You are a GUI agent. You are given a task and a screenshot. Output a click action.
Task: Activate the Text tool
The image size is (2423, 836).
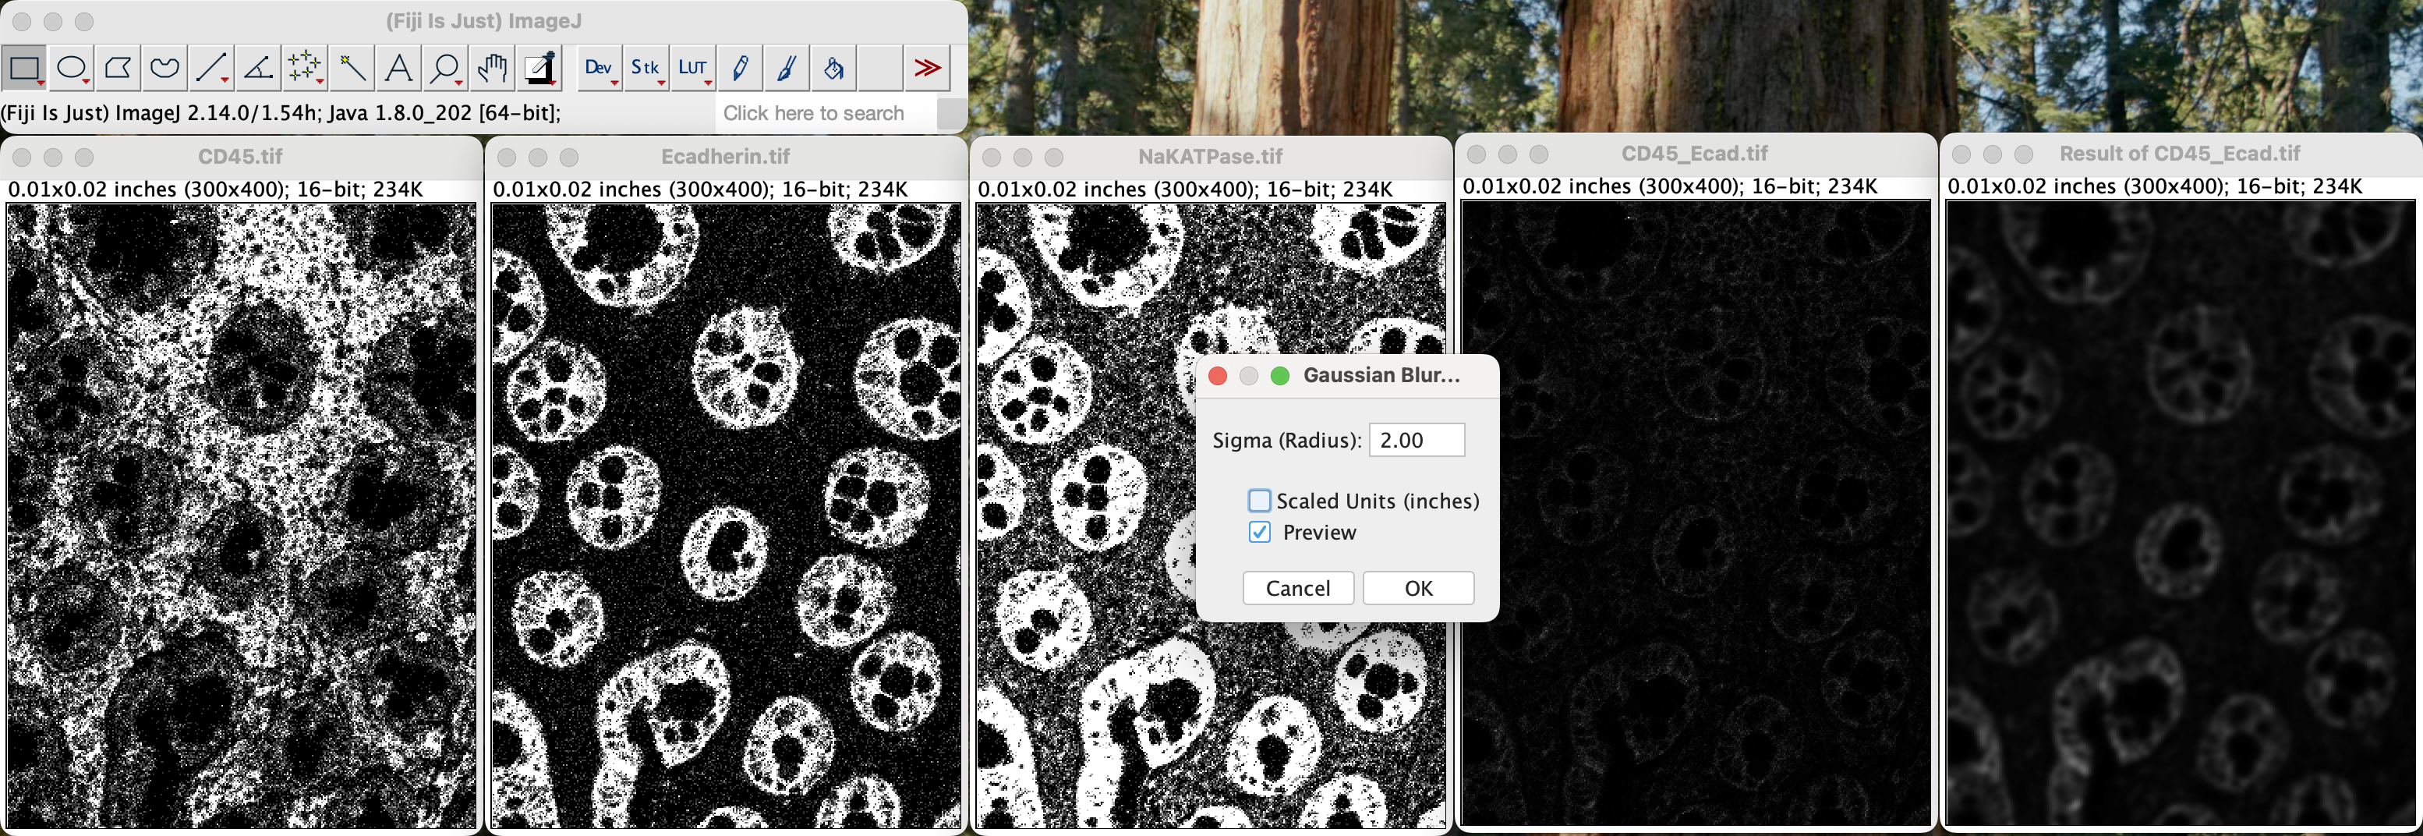click(399, 68)
